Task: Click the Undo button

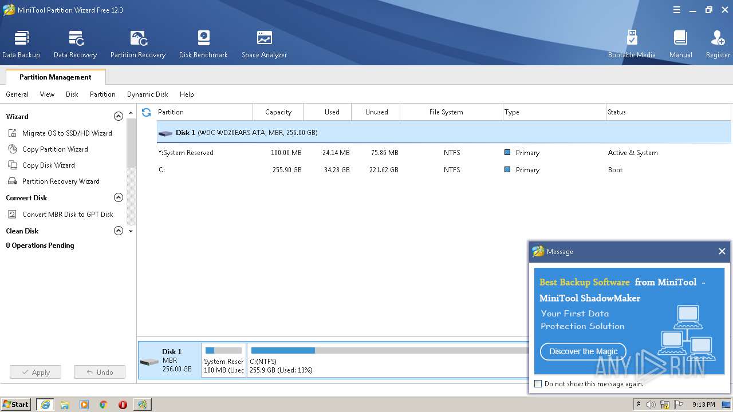Action: 100,372
